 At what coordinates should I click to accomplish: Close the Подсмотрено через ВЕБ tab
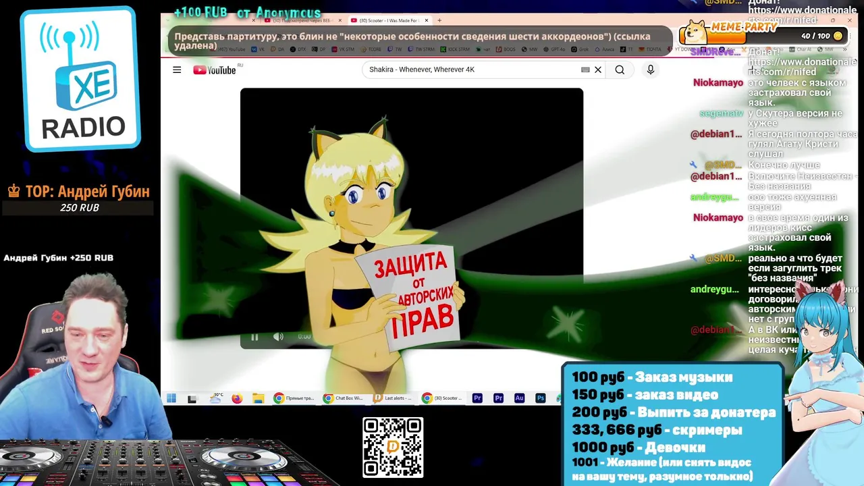pos(340,20)
